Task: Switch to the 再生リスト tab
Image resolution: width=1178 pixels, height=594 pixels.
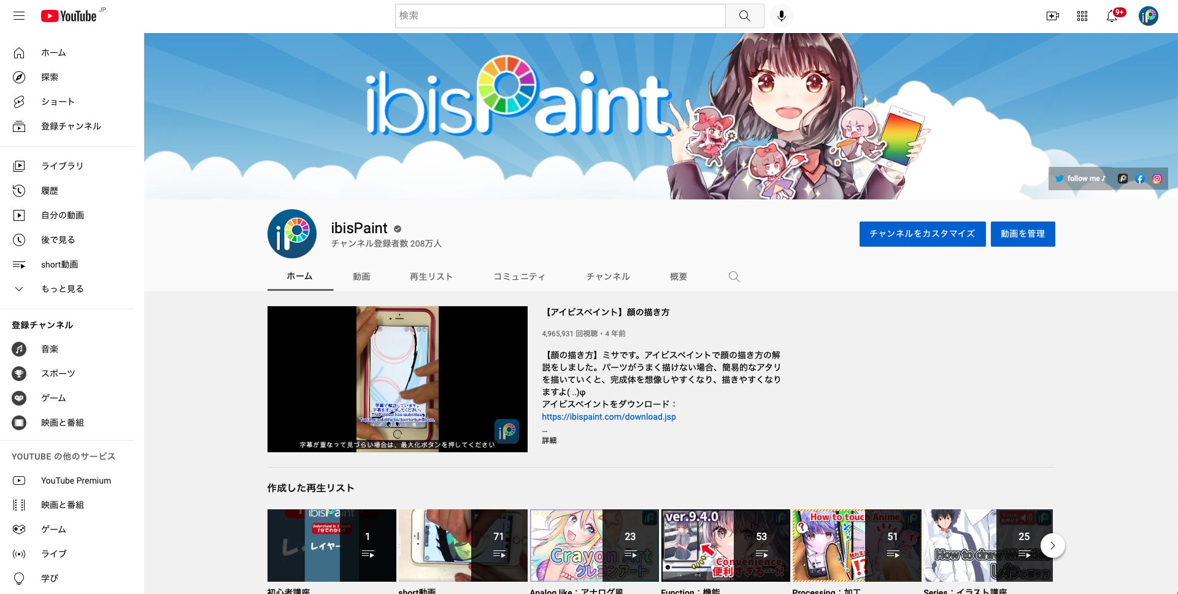Action: [431, 277]
